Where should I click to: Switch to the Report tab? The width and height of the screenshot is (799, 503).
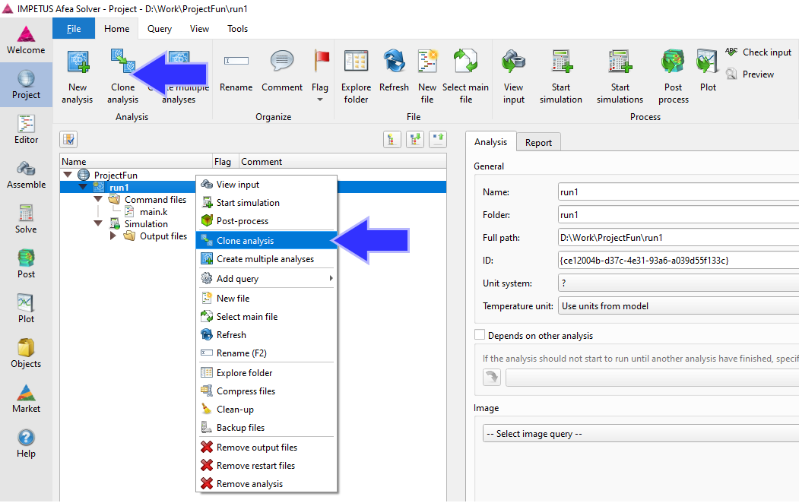pyautogui.click(x=538, y=143)
